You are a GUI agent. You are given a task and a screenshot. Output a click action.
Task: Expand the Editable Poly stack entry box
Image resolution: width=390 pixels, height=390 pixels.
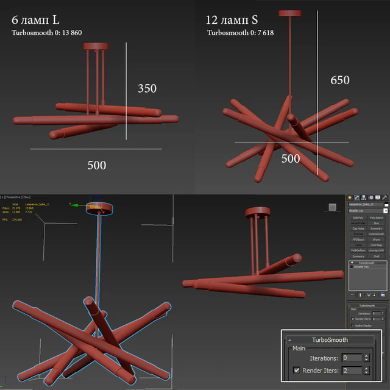[x=352, y=267]
